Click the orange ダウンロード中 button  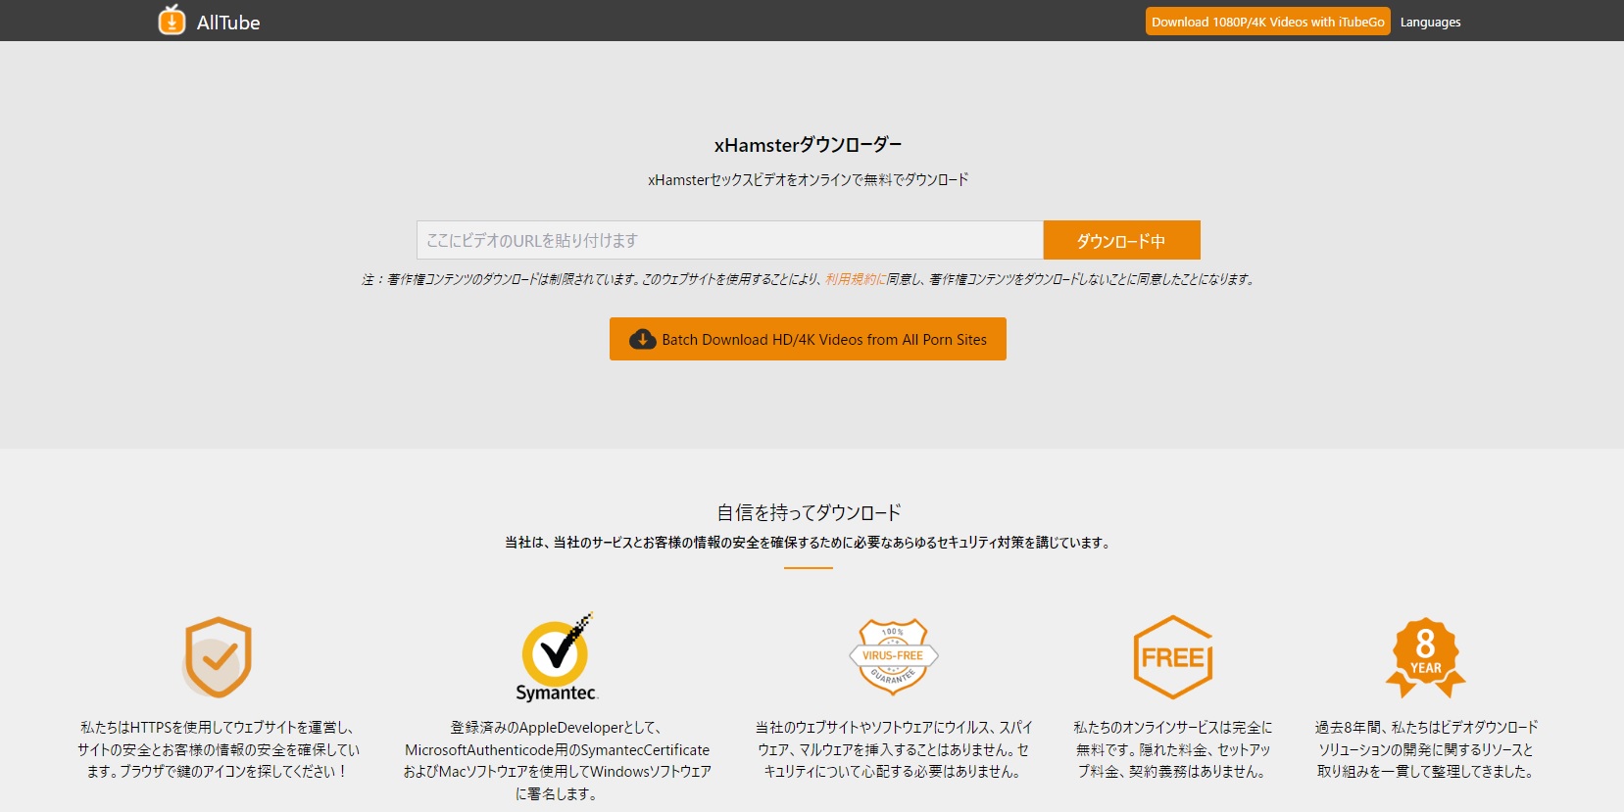click(1121, 240)
